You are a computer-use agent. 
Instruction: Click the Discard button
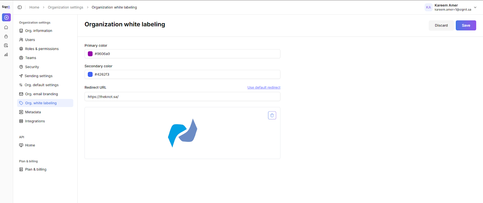(441, 25)
